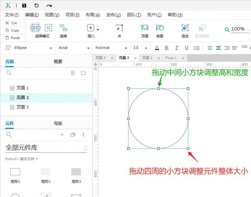Switch to the 页面 3 canvas tab
251x197 pixels.
(100, 58)
